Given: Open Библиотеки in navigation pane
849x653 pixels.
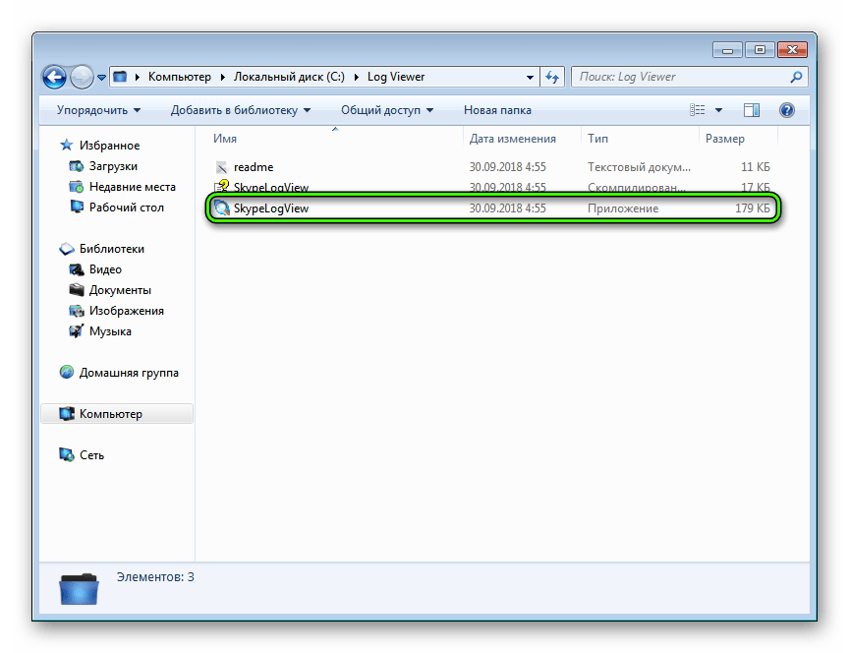Looking at the screenshot, I should [x=112, y=249].
